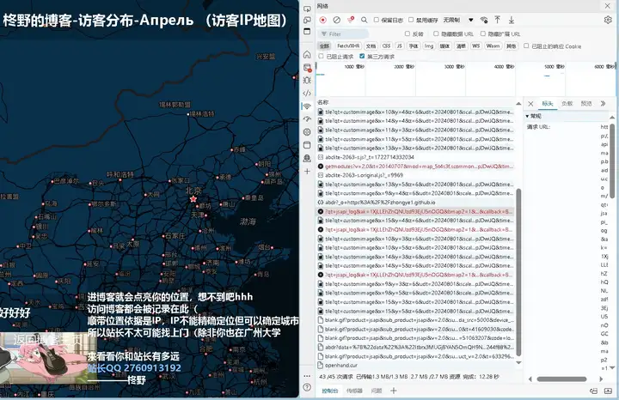Click request list vertical scrollbar thumb
The width and height of the screenshot is (619, 400).
pyautogui.click(x=518, y=272)
